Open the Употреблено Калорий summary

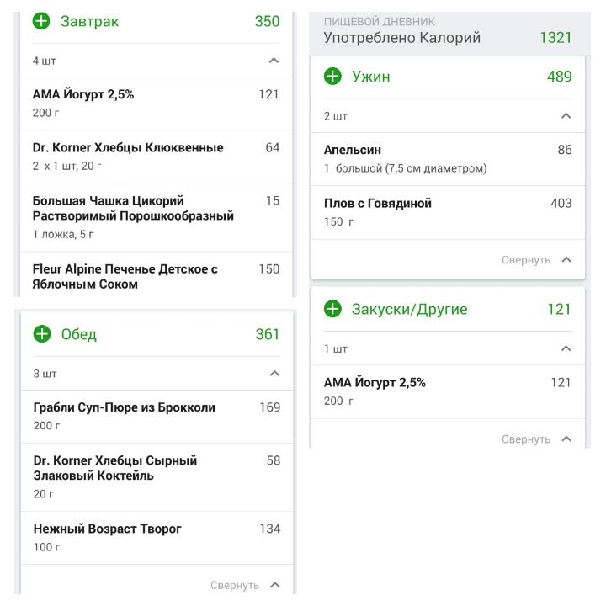point(449,34)
